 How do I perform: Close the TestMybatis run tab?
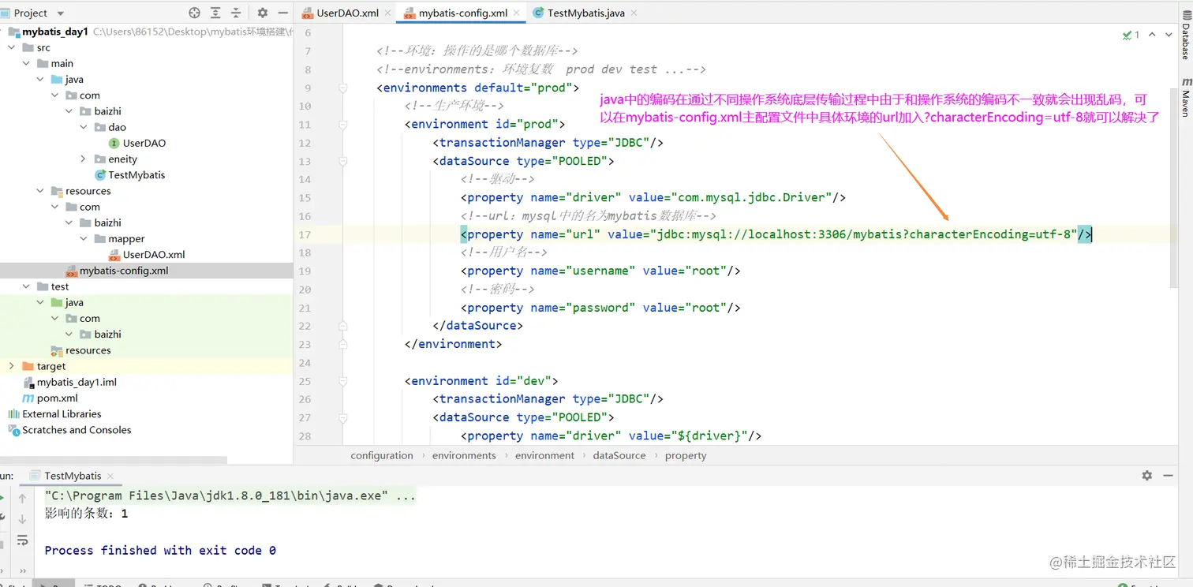coord(110,476)
